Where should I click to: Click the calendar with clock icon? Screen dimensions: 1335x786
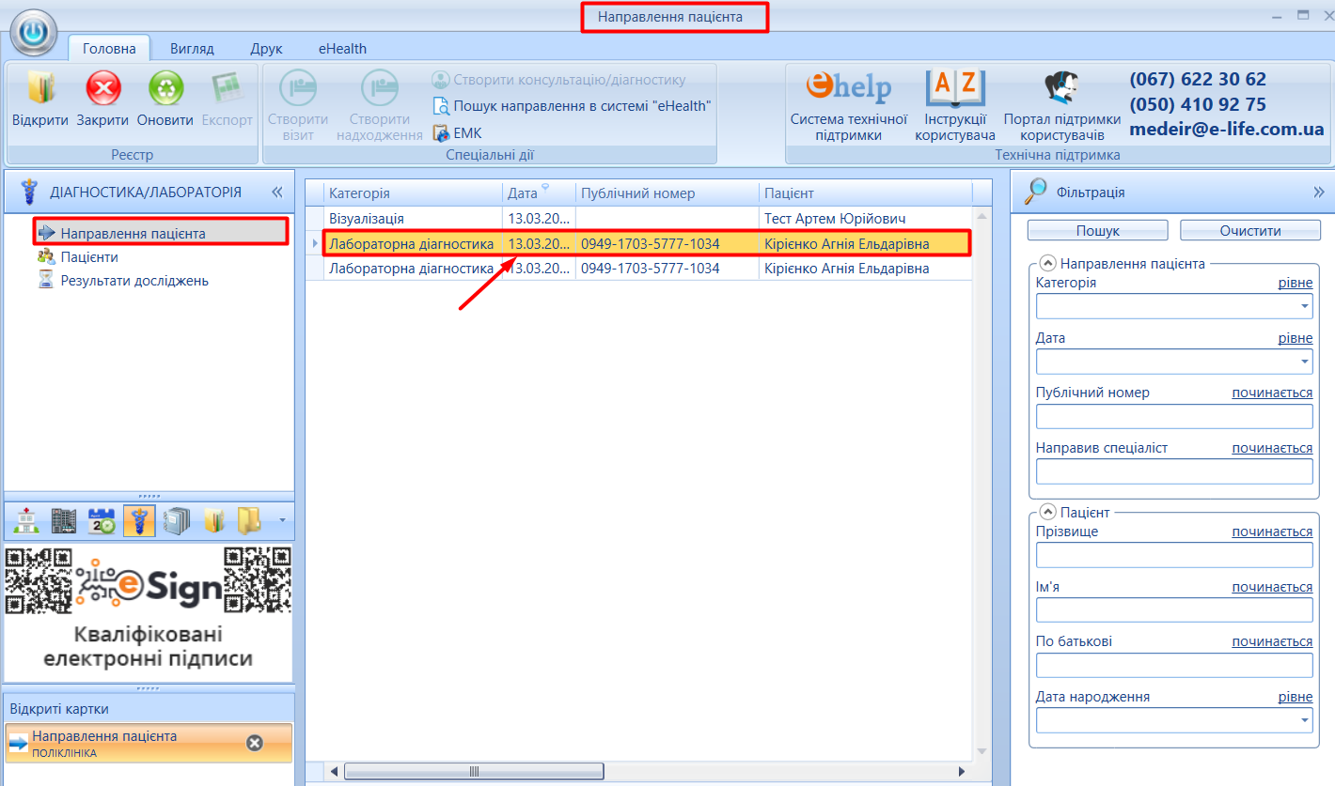pos(102,521)
